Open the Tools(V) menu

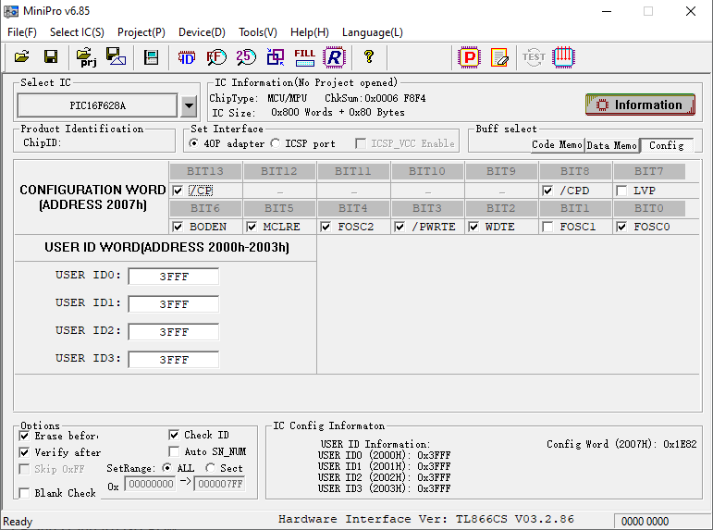pos(258,32)
